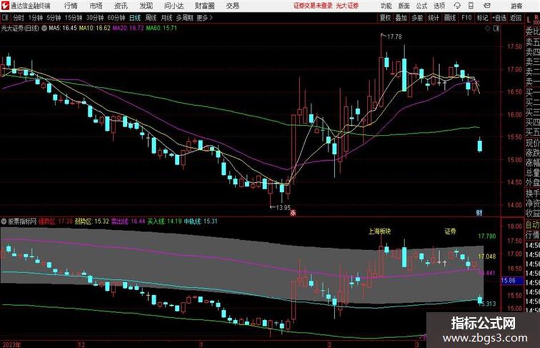Click the red 光大证券 broker link
This screenshot has width=540, height=348.
tap(347, 6)
